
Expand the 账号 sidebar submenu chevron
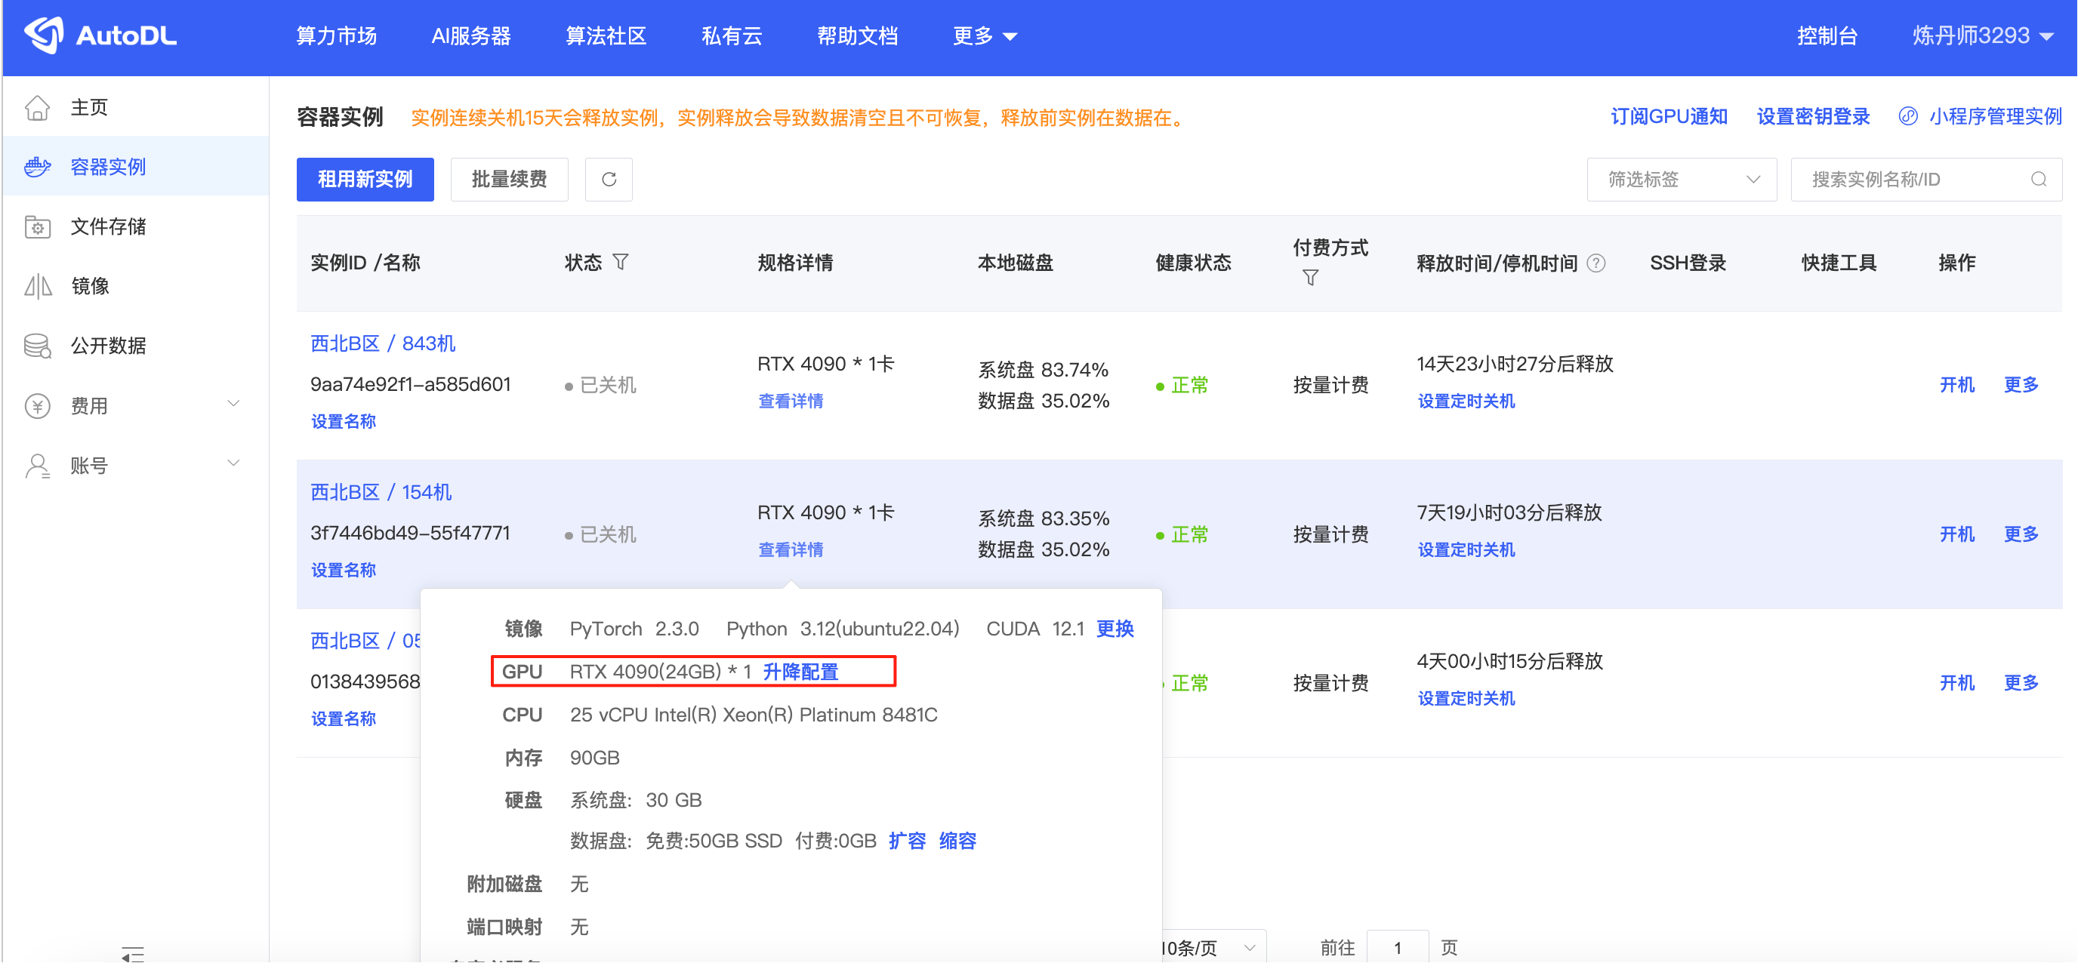pyautogui.click(x=234, y=463)
